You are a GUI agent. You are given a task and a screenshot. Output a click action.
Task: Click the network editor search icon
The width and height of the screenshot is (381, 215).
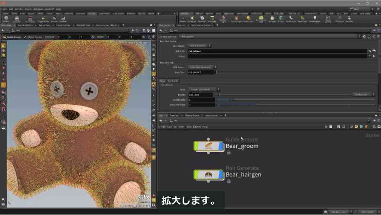point(374,127)
